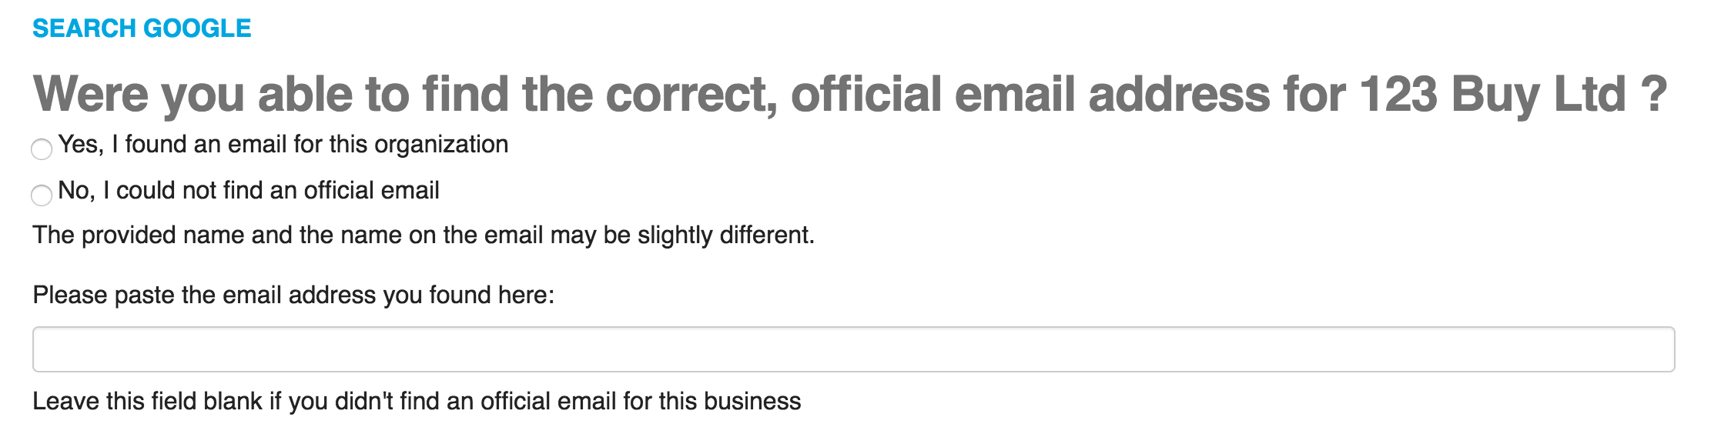Click "Please paste the email address" field label

point(293,295)
